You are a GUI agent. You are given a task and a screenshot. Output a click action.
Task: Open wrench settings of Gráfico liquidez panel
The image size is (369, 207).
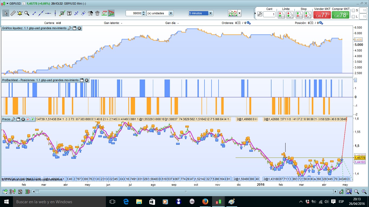coord(69,28)
